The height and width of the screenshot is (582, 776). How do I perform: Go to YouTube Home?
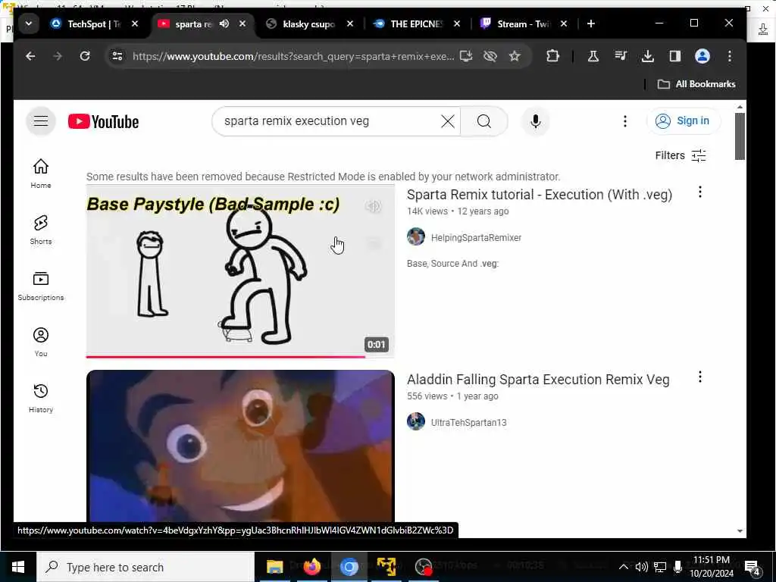pos(41,174)
